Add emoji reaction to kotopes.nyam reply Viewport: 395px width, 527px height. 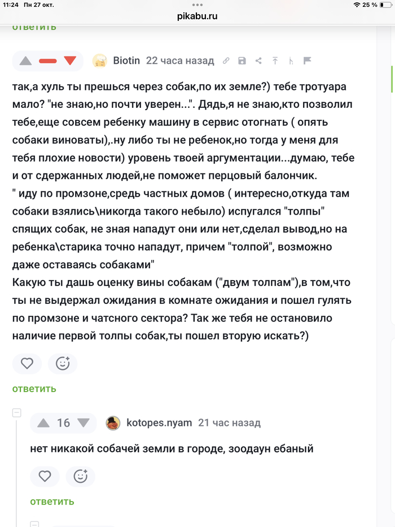coord(81,477)
